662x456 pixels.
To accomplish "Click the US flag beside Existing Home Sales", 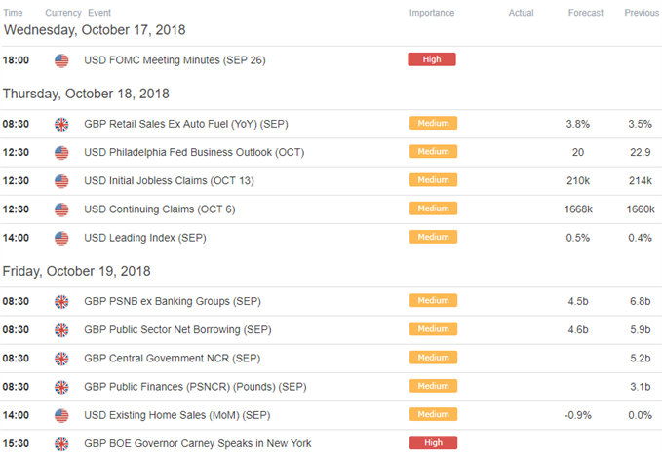I will (61, 416).
